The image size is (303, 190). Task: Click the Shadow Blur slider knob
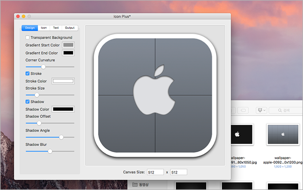pyautogui.click(x=50, y=151)
